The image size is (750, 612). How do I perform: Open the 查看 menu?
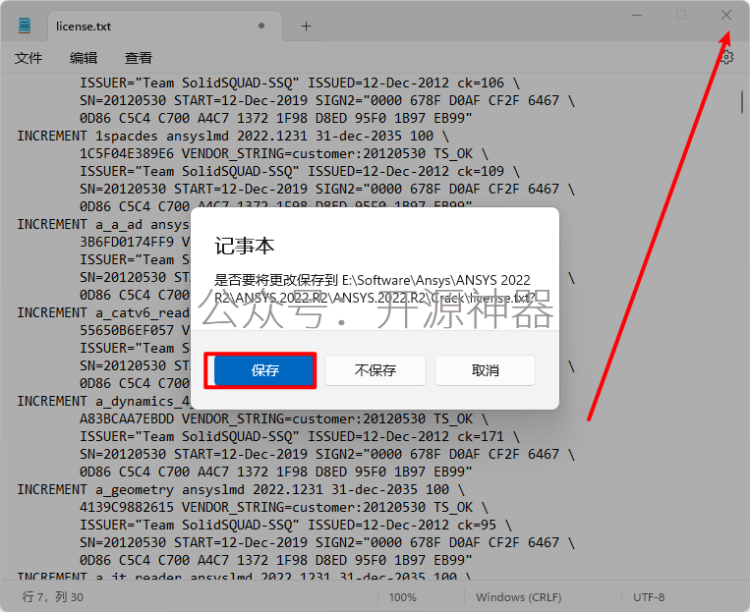pos(139,58)
